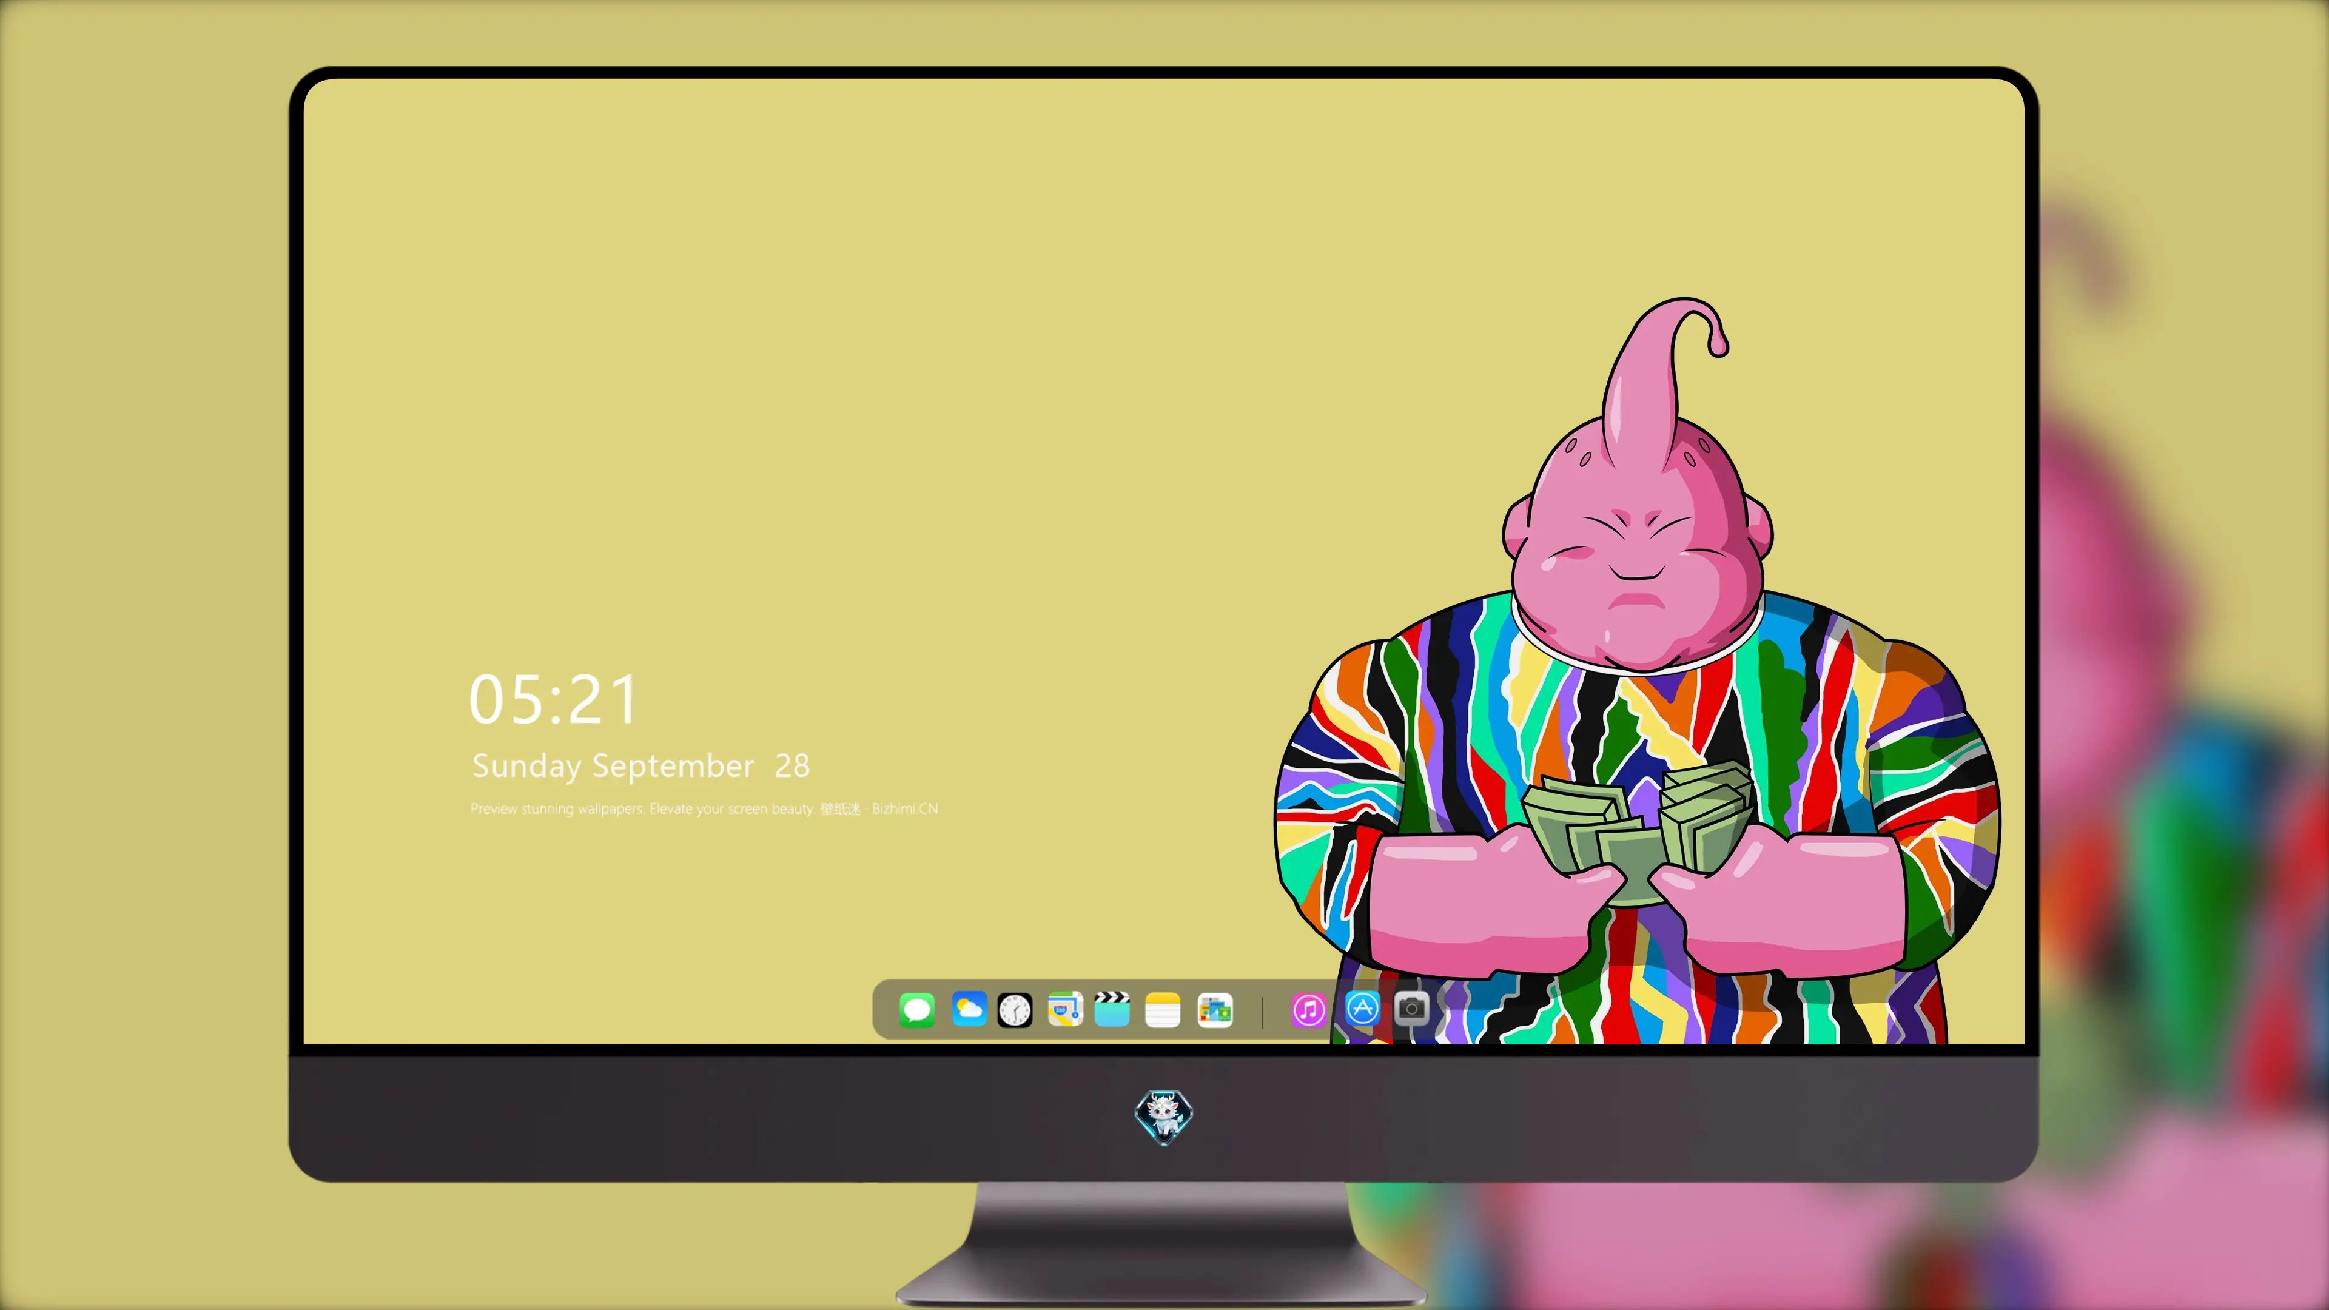Launch the Maps app from the dock
This screenshot has width=2329, height=1310.
[x=1065, y=1009]
